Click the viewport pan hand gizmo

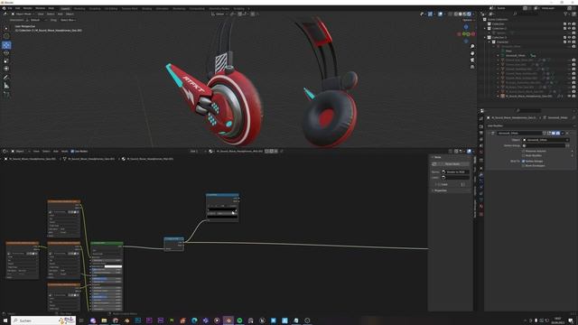click(472, 53)
